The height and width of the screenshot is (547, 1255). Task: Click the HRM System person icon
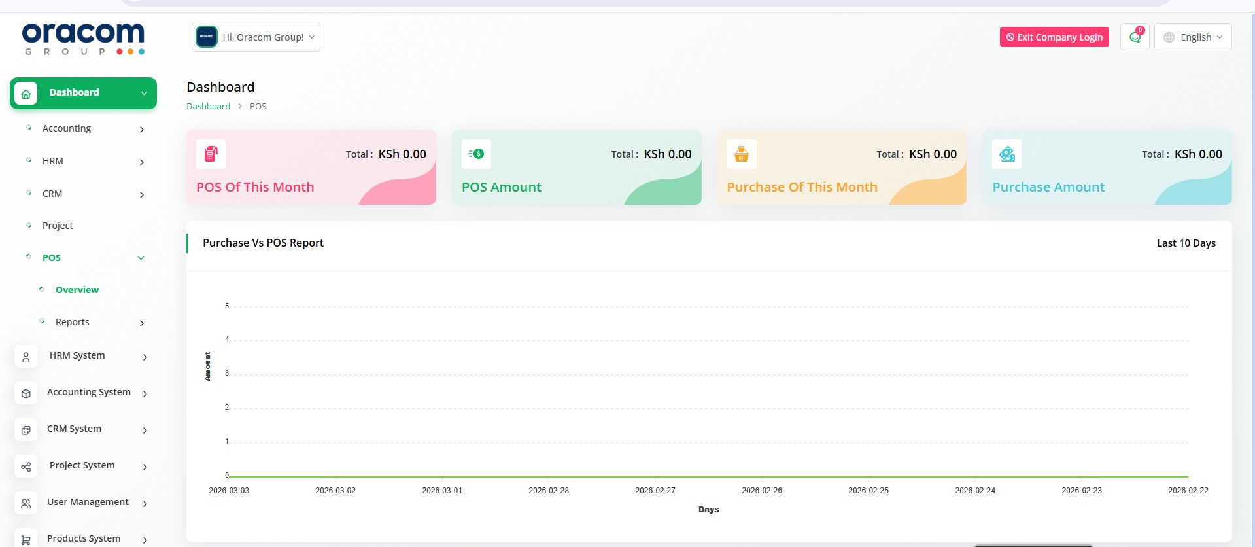coord(26,357)
